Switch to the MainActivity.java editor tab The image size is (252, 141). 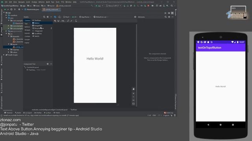point(33,9)
